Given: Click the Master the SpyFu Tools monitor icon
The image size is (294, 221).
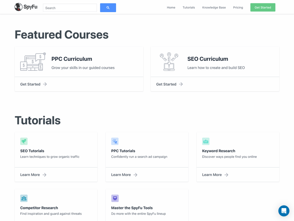Looking at the screenshot, I should (x=115, y=198).
